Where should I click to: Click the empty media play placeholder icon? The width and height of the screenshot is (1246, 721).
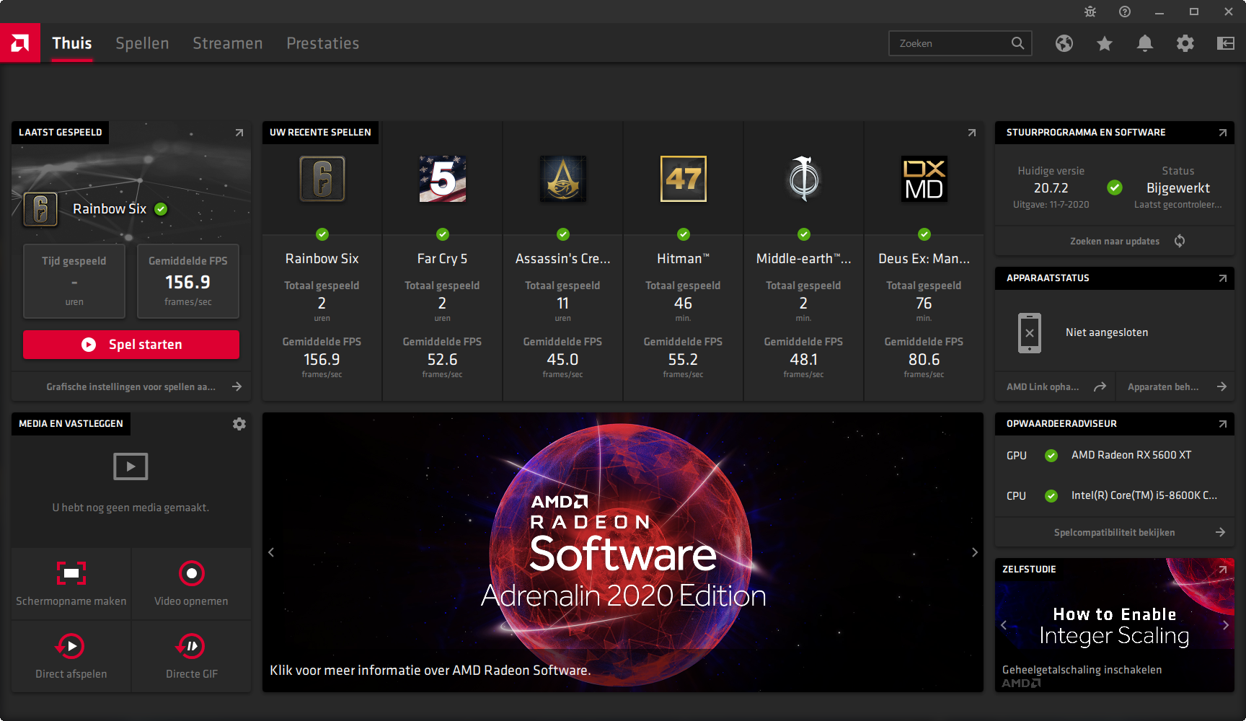pyautogui.click(x=131, y=466)
